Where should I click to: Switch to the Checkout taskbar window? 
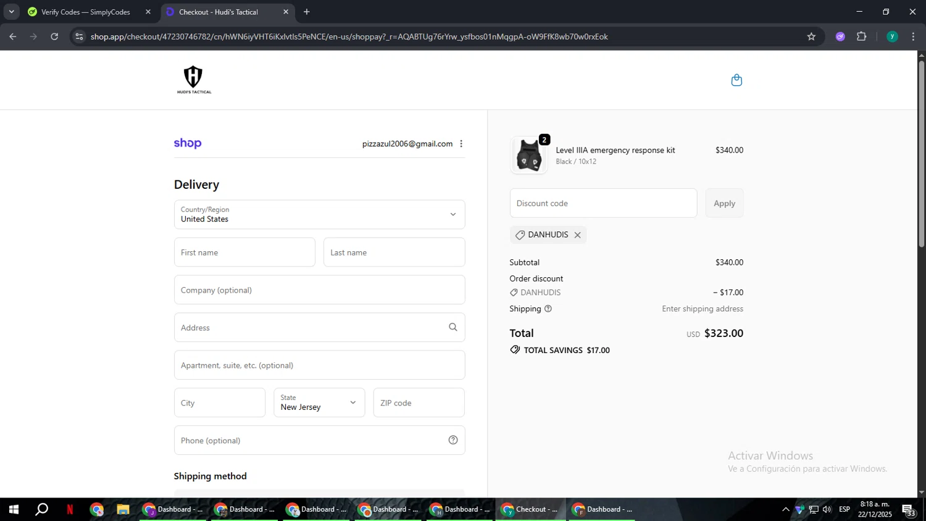pyautogui.click(x=530, y=509)
